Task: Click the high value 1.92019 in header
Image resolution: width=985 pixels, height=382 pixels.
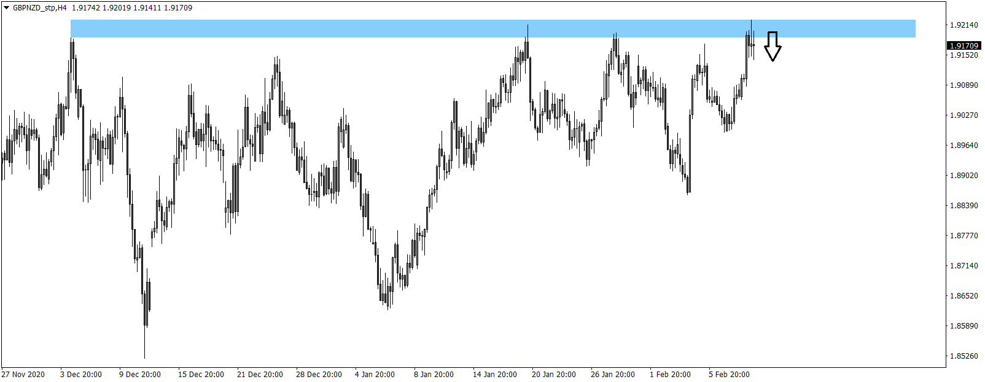Action: (116, 8)
